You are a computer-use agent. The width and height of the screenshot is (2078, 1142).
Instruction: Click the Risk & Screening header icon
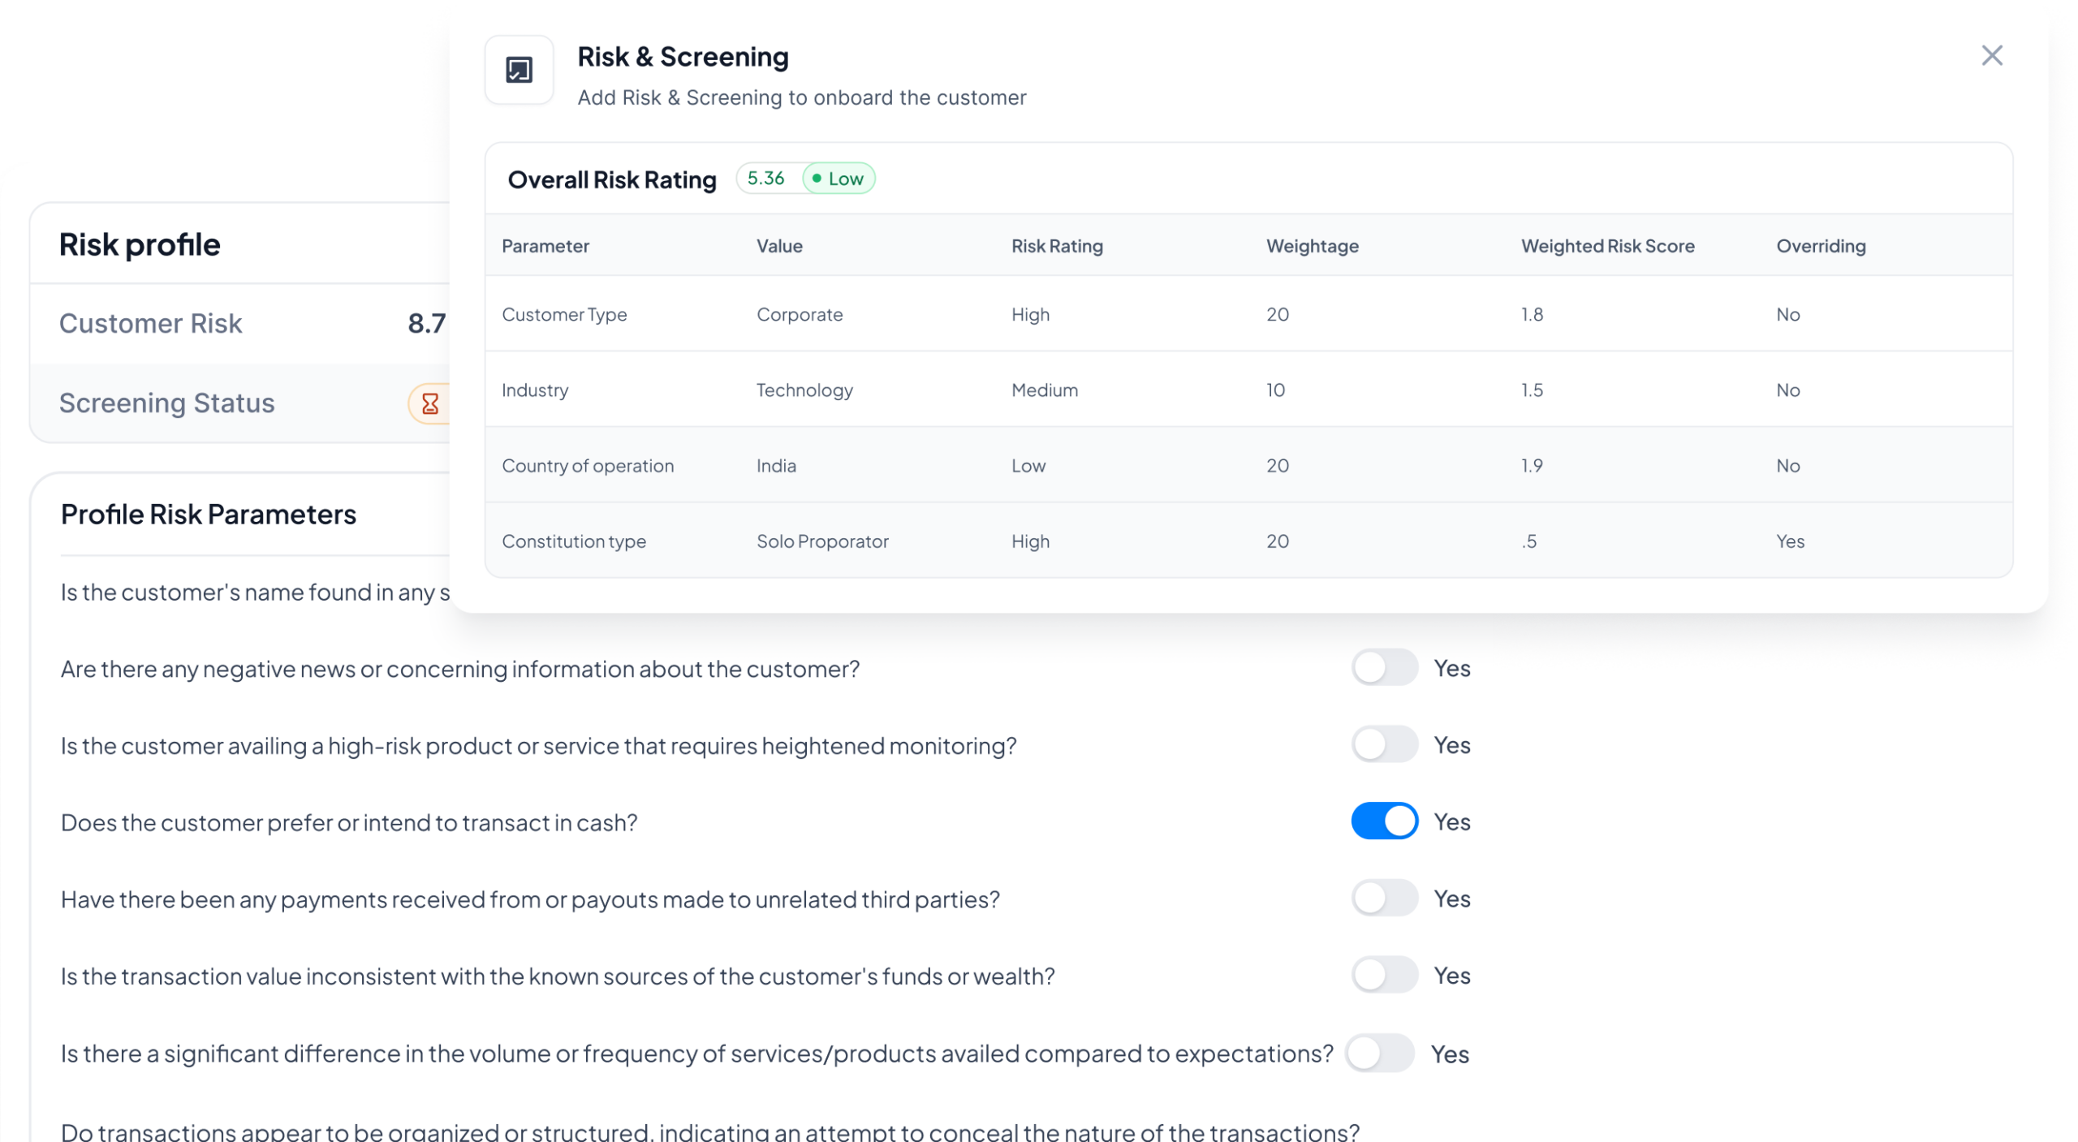pos(519,70)
